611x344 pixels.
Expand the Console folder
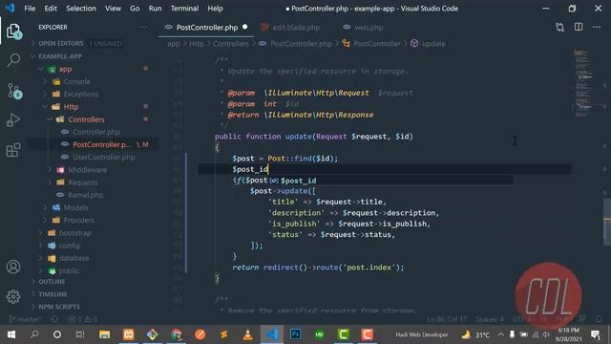76,81
